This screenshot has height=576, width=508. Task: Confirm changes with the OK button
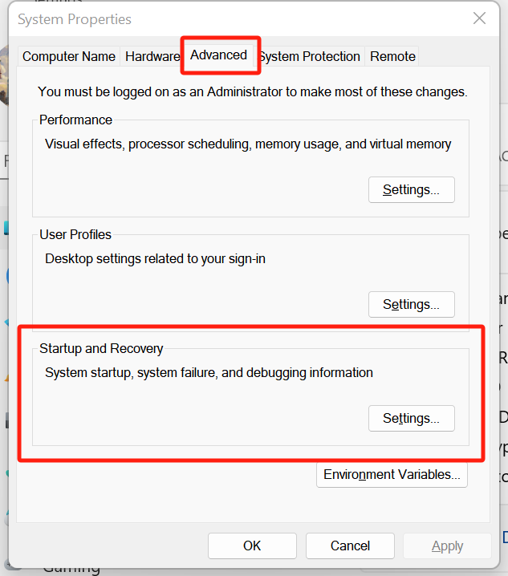(252, 546)
